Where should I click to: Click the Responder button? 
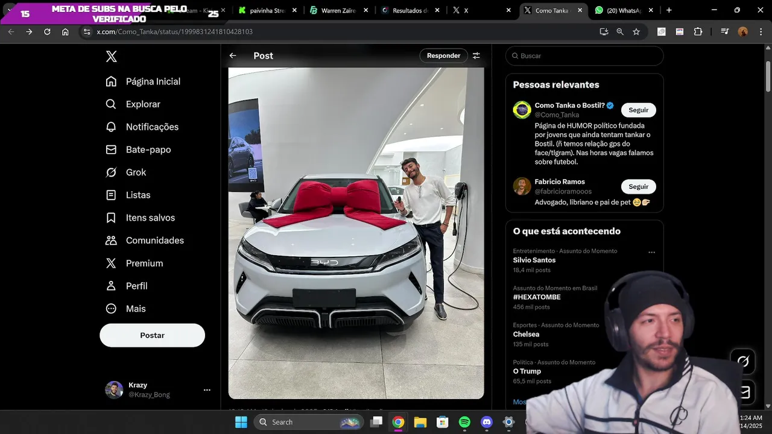tap(443, 55)
